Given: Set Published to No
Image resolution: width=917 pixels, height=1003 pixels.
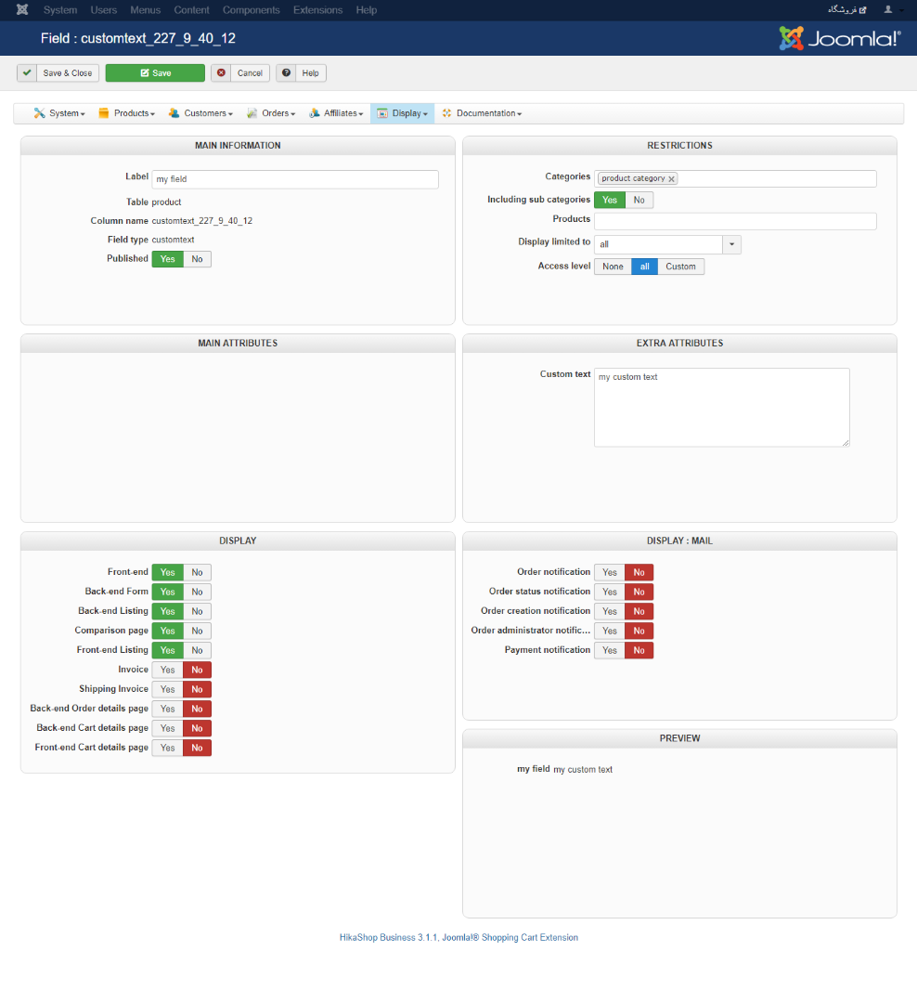Looking at the screenshot, I should (197, 259).
